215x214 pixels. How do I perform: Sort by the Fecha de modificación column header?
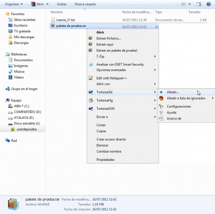[137, 12]
